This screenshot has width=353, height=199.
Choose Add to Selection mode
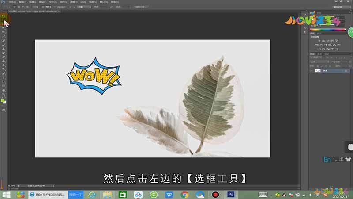tap(19, 7)
